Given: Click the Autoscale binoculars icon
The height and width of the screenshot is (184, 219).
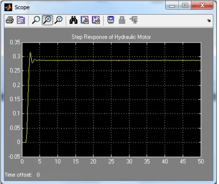Looking at the screenshot, I should point(73,20).
